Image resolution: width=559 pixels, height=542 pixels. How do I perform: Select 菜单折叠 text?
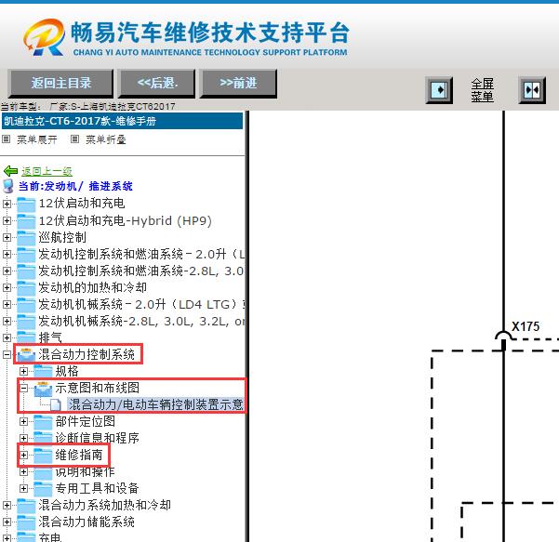105,139
